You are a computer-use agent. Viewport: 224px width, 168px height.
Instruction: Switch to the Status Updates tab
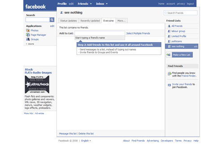point(69,21)
